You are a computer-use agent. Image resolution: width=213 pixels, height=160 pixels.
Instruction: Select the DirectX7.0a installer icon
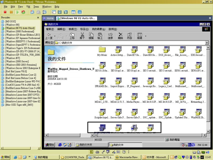coord(134,51)
